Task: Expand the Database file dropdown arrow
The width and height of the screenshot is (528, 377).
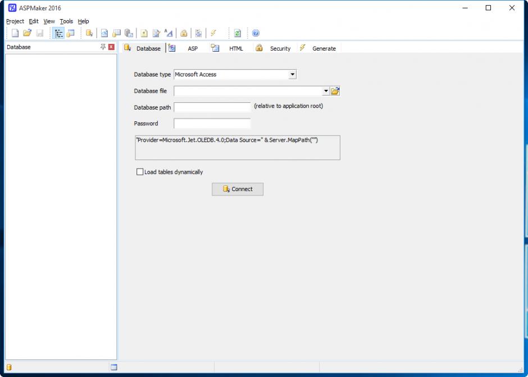Action: tap(326, 91)
